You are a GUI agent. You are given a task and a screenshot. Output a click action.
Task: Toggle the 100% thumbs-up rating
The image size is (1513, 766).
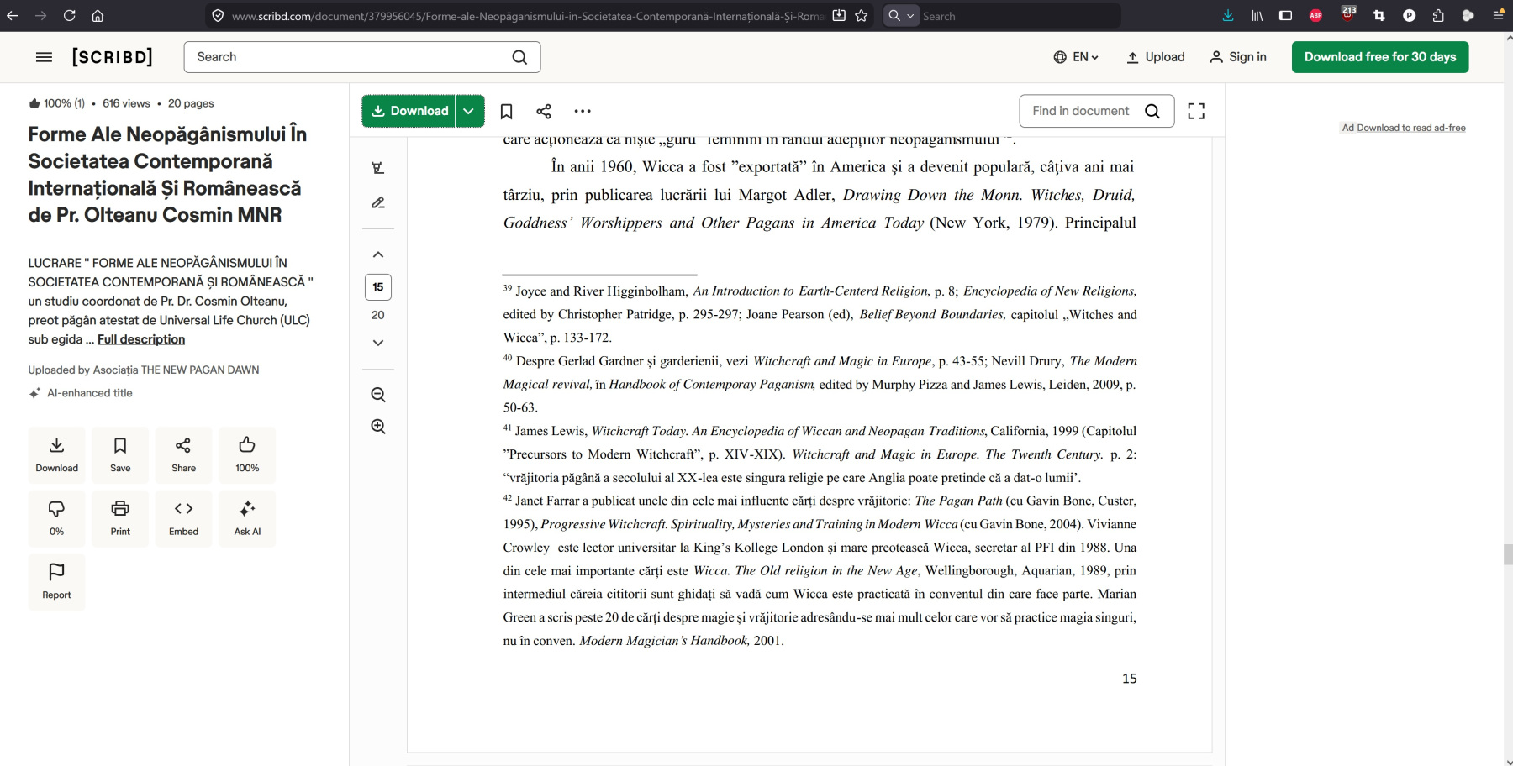click(247, 454)
